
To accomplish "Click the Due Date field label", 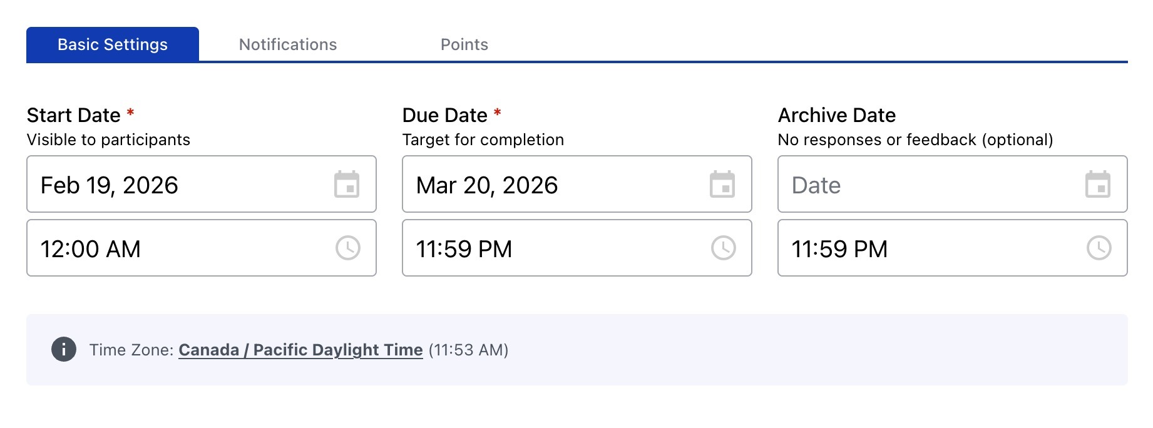I will coord(445,115).
